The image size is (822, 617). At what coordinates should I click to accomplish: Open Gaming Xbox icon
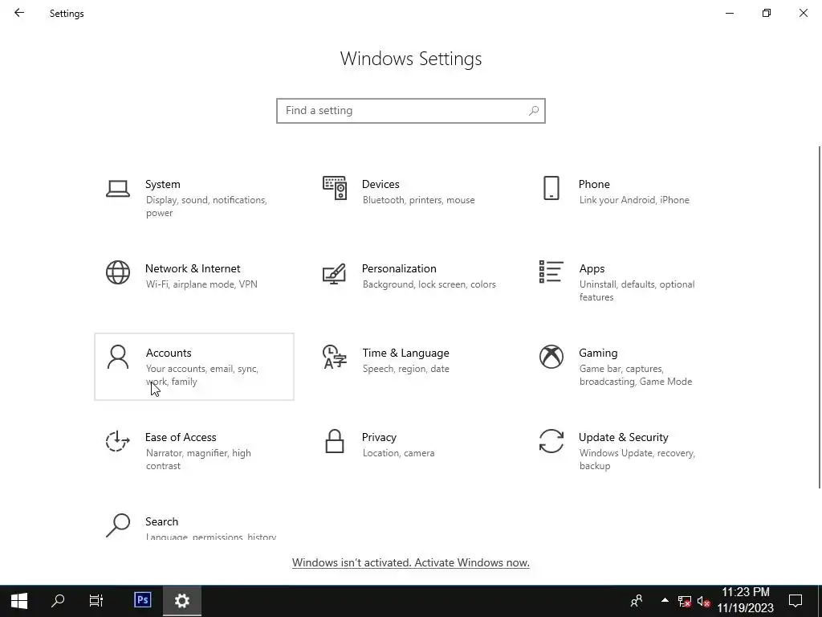coord(551,357)
